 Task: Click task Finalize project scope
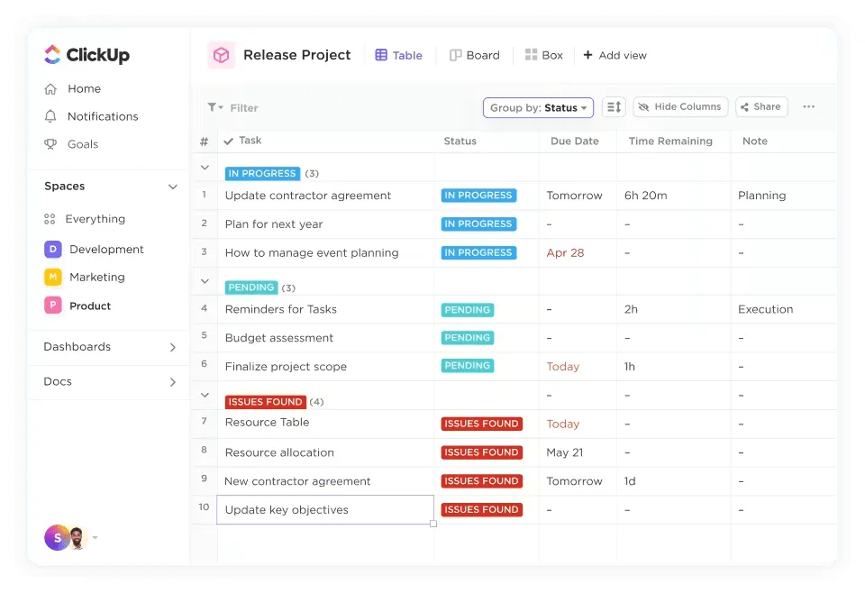286,366
